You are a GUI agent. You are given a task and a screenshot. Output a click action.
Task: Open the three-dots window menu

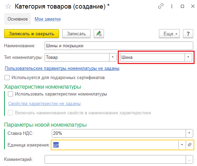coord(172,6)
